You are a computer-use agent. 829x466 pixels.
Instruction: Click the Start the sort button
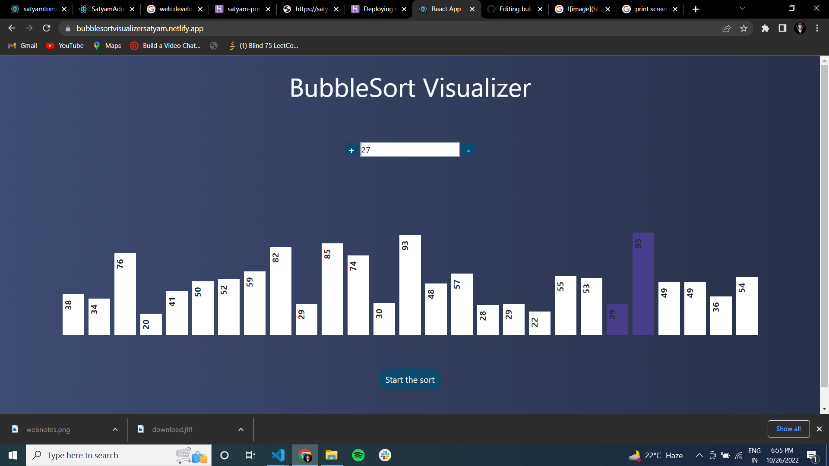pyautogui.click(x=409, y=379)
